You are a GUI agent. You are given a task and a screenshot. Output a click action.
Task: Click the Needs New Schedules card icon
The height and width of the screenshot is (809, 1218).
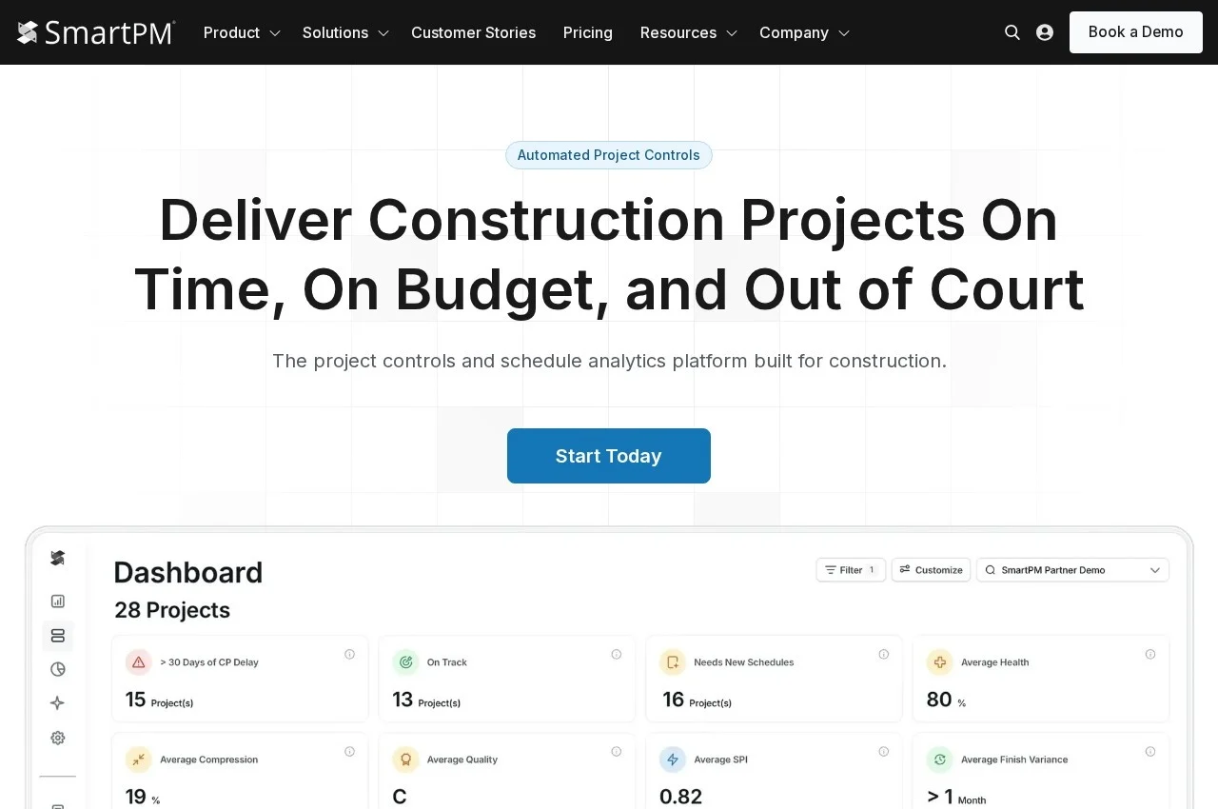673,661
